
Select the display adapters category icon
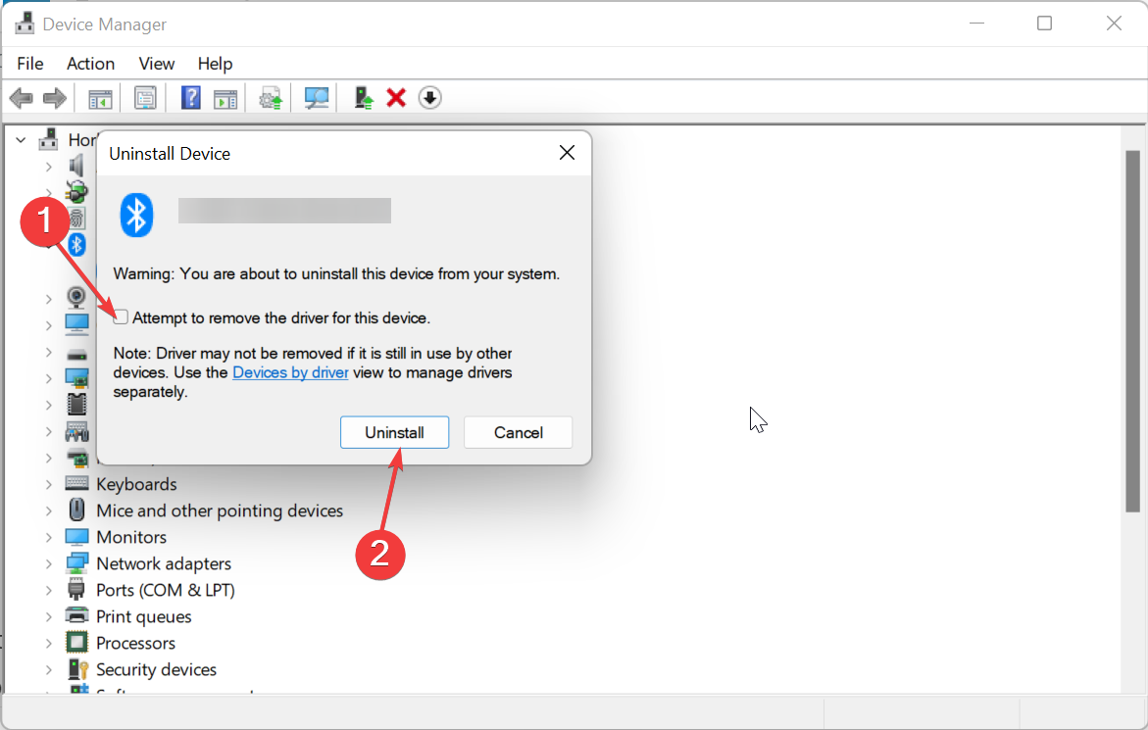[x=76, y=377]
